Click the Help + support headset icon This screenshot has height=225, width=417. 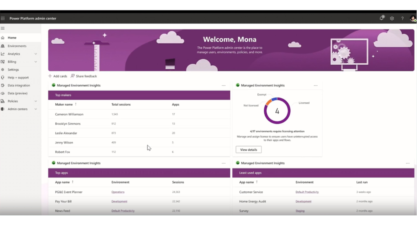click(3, 78)
